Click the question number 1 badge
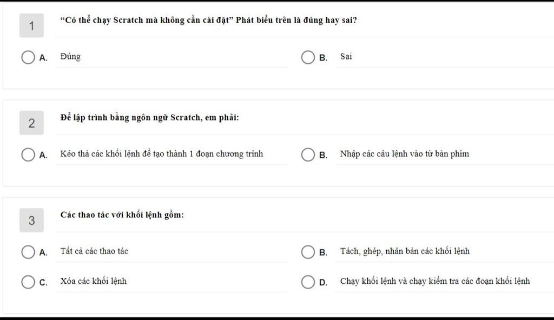The image size is (554, 320). coord(31,25)
